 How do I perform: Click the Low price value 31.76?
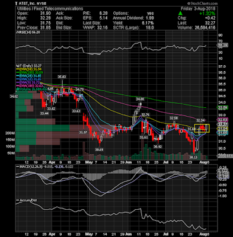(46, 23)
